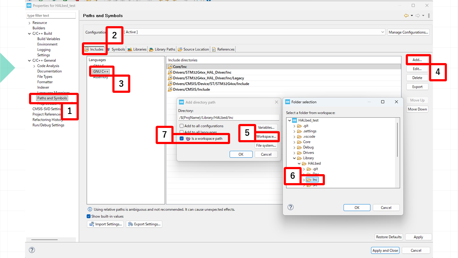Enable Add to all languages
The width and height of the screenshot is (458, 258).
click(182, 132)
